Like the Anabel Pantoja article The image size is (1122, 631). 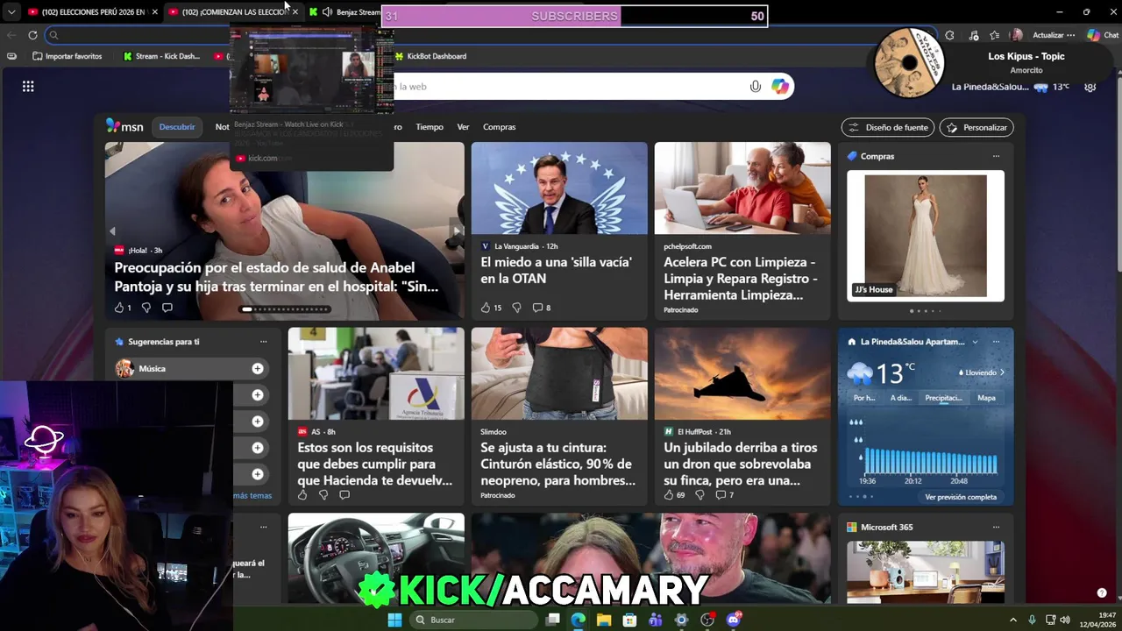119,308
